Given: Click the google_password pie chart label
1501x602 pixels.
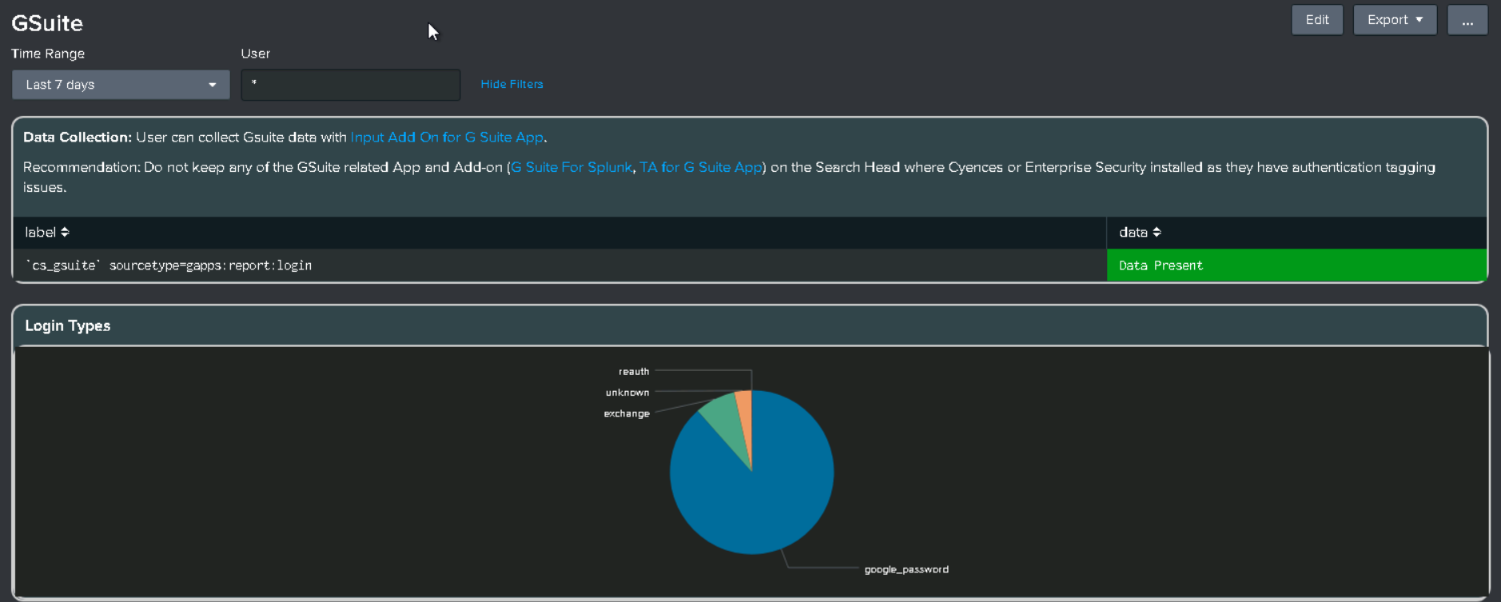Looking at the screenshot, I should tap(906, 569).
